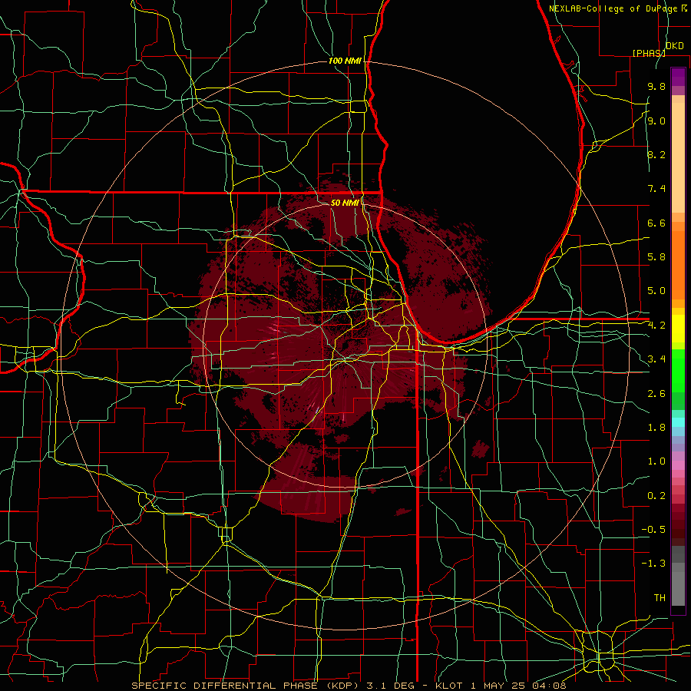Click the cyan band of the color scale
Image resolution: width=691 pixels, height=691 pixels.
click(x=678, y=422)
